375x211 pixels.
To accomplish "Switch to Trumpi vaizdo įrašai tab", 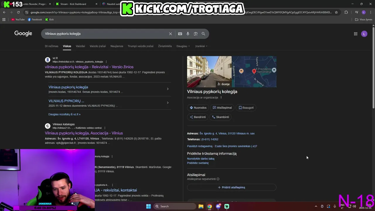I will coord(141,46).
